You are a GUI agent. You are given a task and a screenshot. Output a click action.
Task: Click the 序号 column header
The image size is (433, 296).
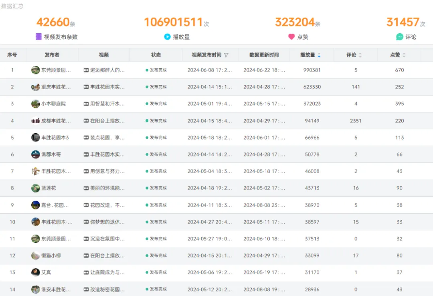pyautogui.click(x=12, y=55)
